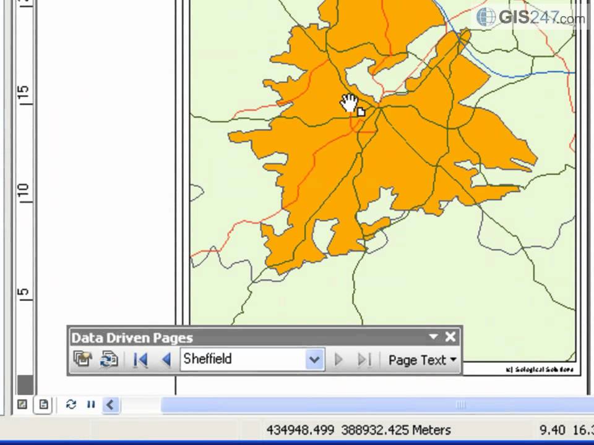Click horizontal scrollbar left arrow

click(x=111, y=404)
